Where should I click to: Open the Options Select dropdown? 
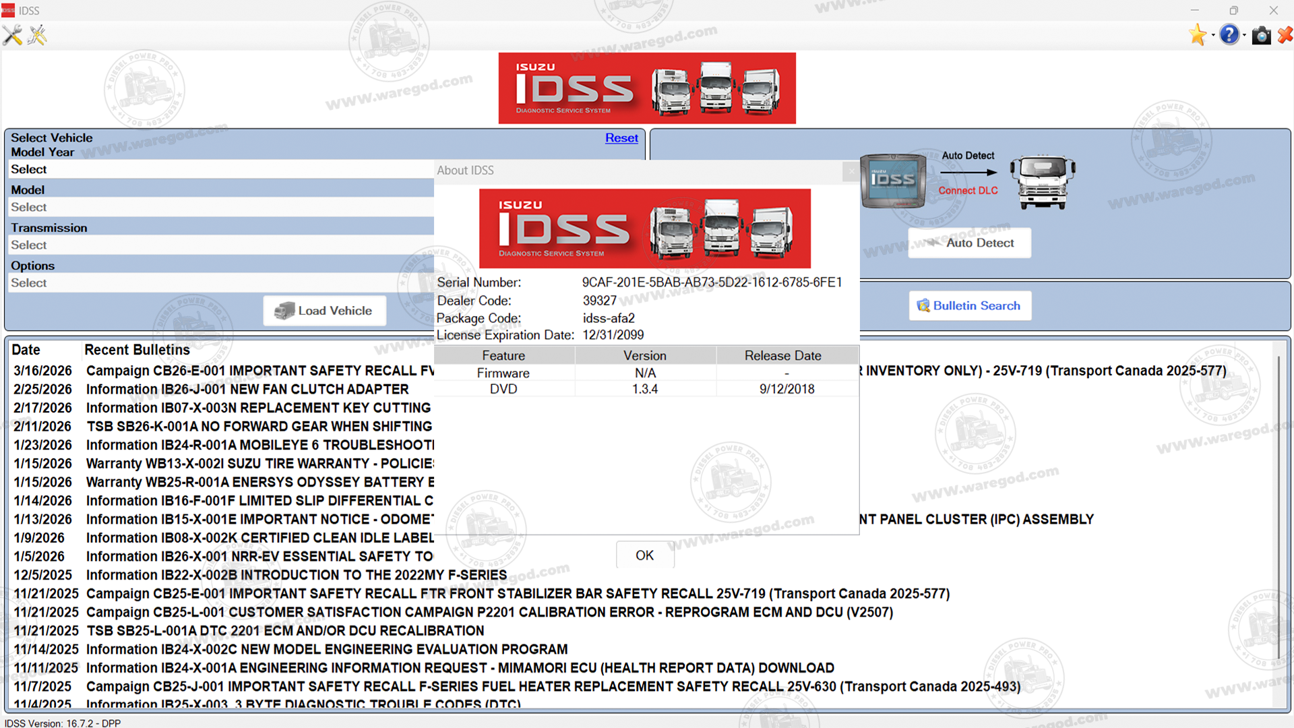pyautogui.click(x=222, y=282)
